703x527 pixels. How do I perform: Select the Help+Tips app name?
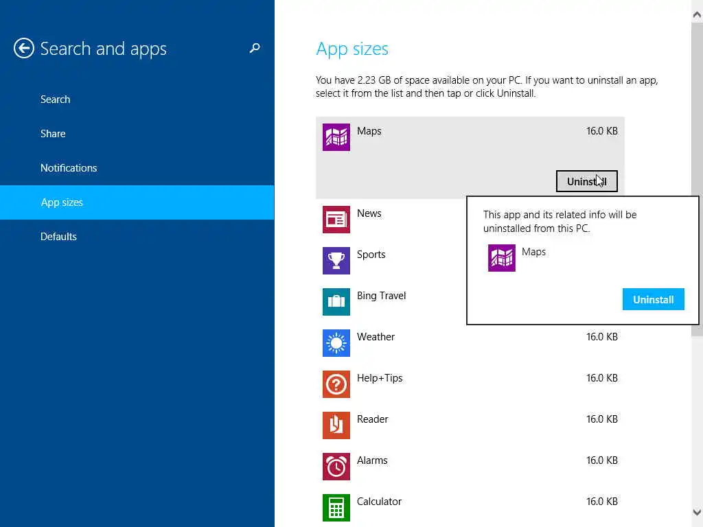tap(380, 378)
